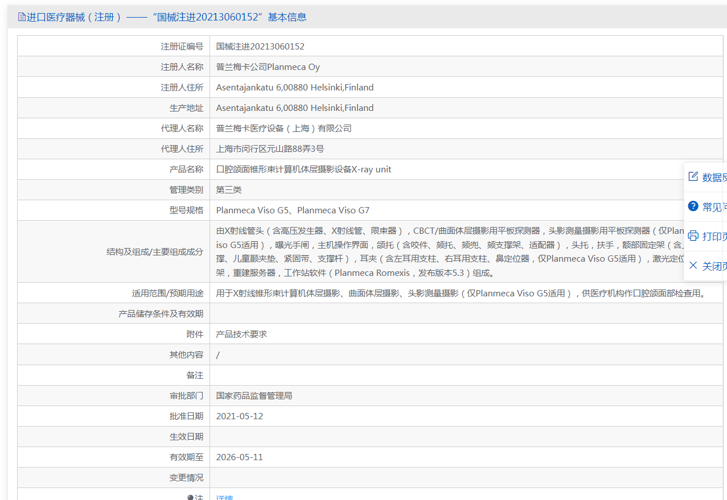727x500 pixels.
Task: Select the Helsinki address in 生产地址 row
Action: pyautogui.click(x=295, y=108)
